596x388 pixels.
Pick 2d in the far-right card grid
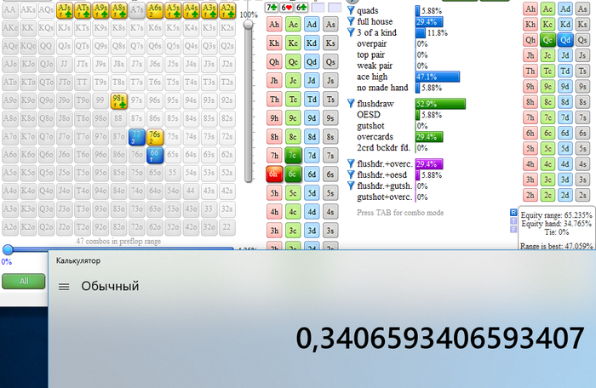tap(565, 196)
